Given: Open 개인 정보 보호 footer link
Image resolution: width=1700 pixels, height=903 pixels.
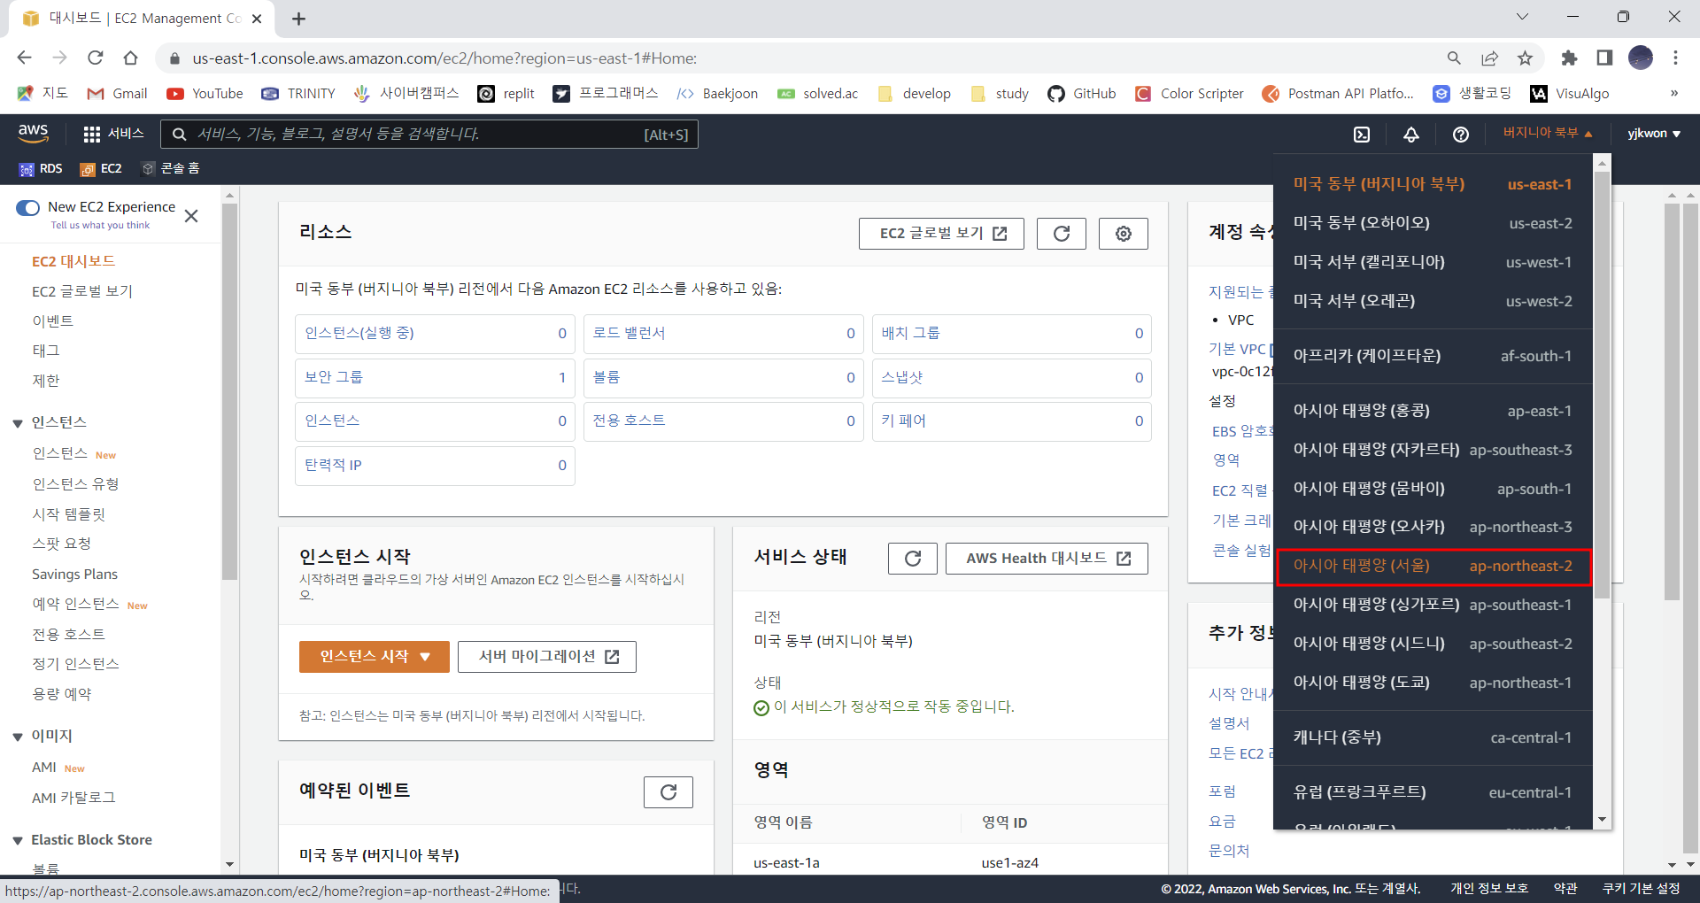Looking at the screenshot, I should pyautogui.click(x=1489, y=889).
